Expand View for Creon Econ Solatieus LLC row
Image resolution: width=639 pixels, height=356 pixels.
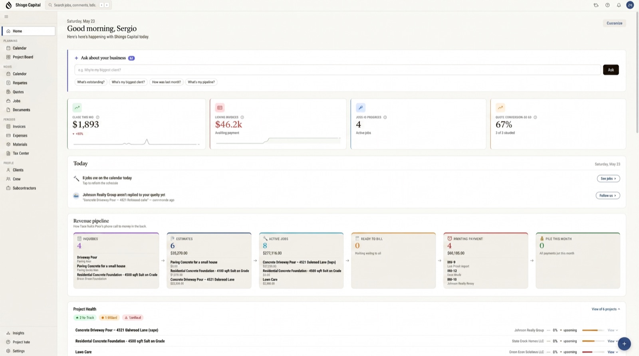click(x=613, y=352)
